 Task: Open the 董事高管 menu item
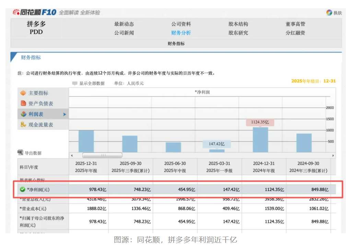click(295, 24)
